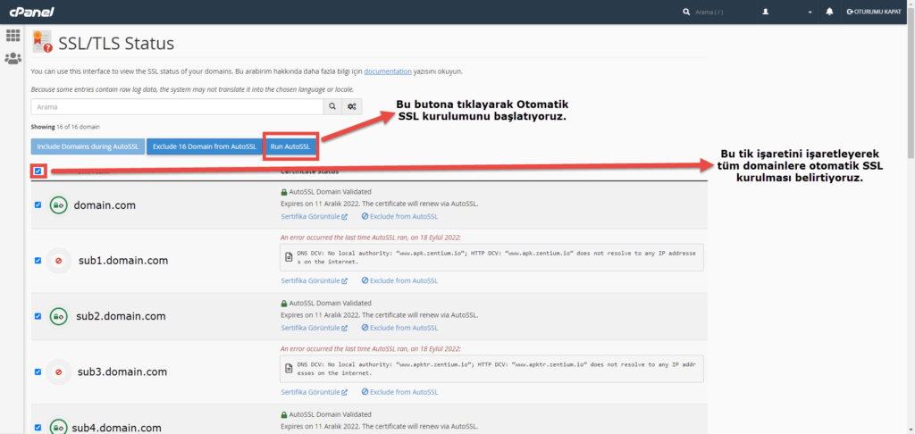Click Run AutoSSL button

click(x=290, y=146)
